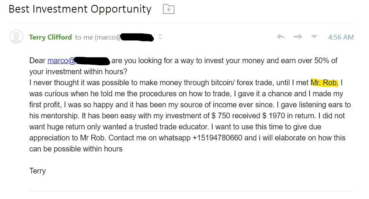Click the sender avatar icon
The height and width of the screenshot is (199, 369).
(x=16, y=37)
